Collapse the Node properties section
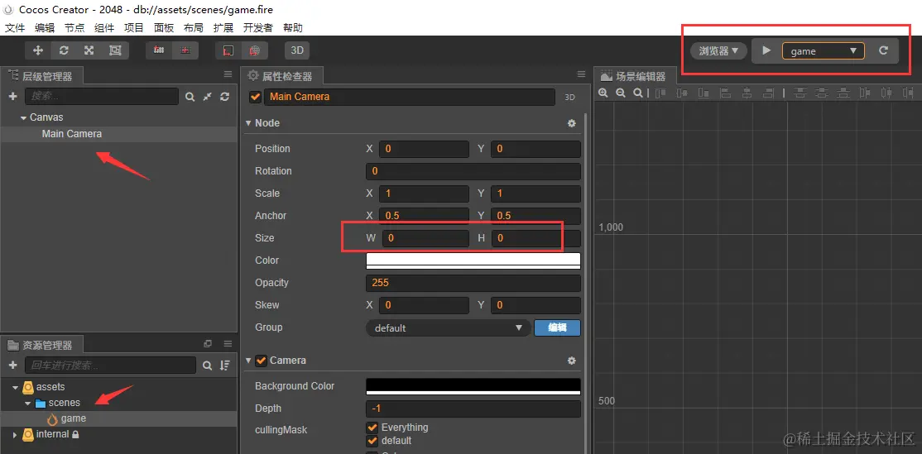922x454 pixels. [248, 123]
